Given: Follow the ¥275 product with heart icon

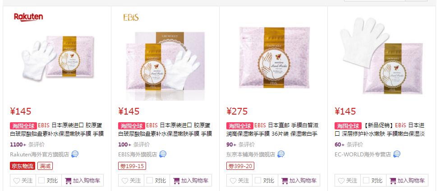Looking at the screenshot, I should [239, 180].
